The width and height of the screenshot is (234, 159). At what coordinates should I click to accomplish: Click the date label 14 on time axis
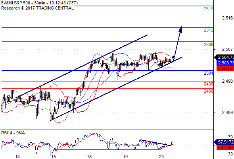coord(17,157)
